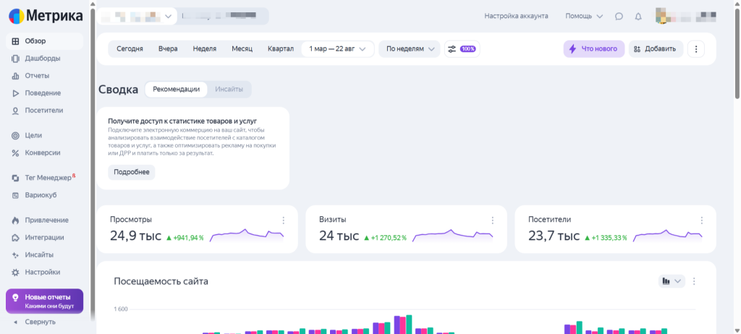Click the chat messages icon in header
This screenshot has height=334, width=741.
click(x=619, y=16)
